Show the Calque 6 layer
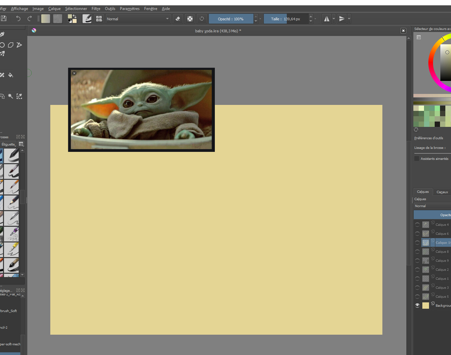This screenshot has height=355, width=451. [x=417, y=233]
